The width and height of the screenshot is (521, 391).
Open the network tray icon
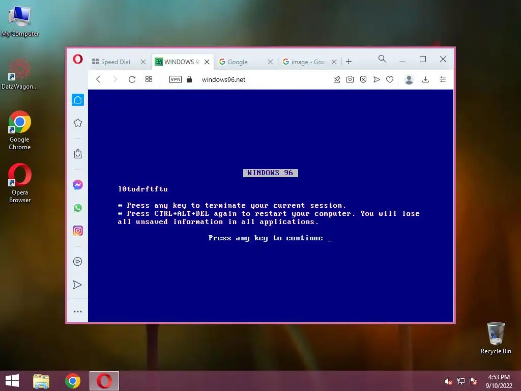coord(461,381)
